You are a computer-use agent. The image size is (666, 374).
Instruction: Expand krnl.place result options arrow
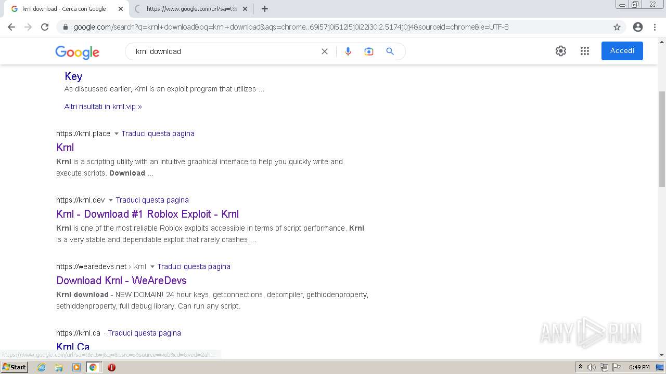coord(117,134)
